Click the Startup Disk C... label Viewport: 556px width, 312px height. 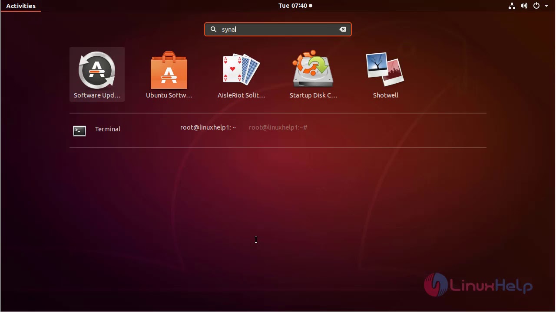[x=313, y=95]
